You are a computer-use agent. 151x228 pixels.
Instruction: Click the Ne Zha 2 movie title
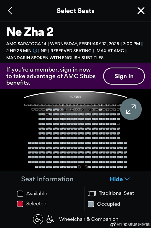[x=30, y=32]
